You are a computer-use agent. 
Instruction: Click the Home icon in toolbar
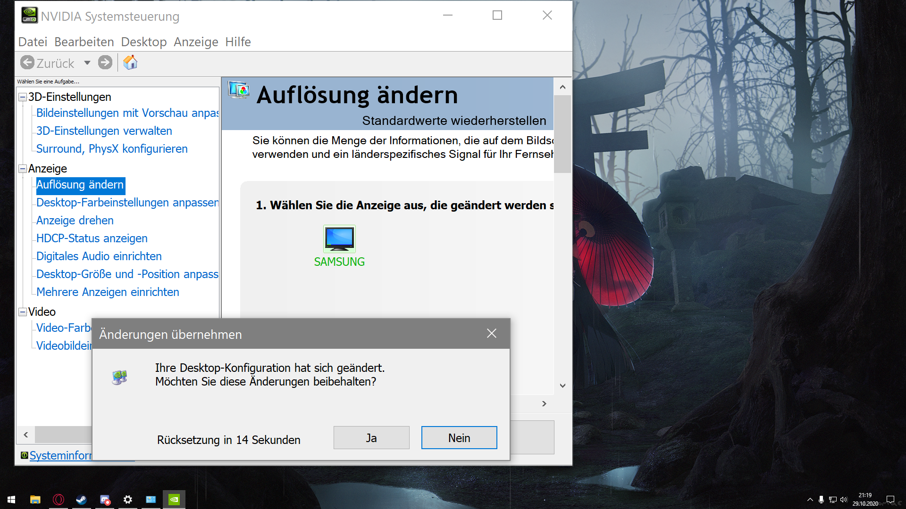[130, 63]
